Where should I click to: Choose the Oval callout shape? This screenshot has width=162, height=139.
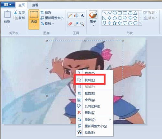(x=130, y=23)
